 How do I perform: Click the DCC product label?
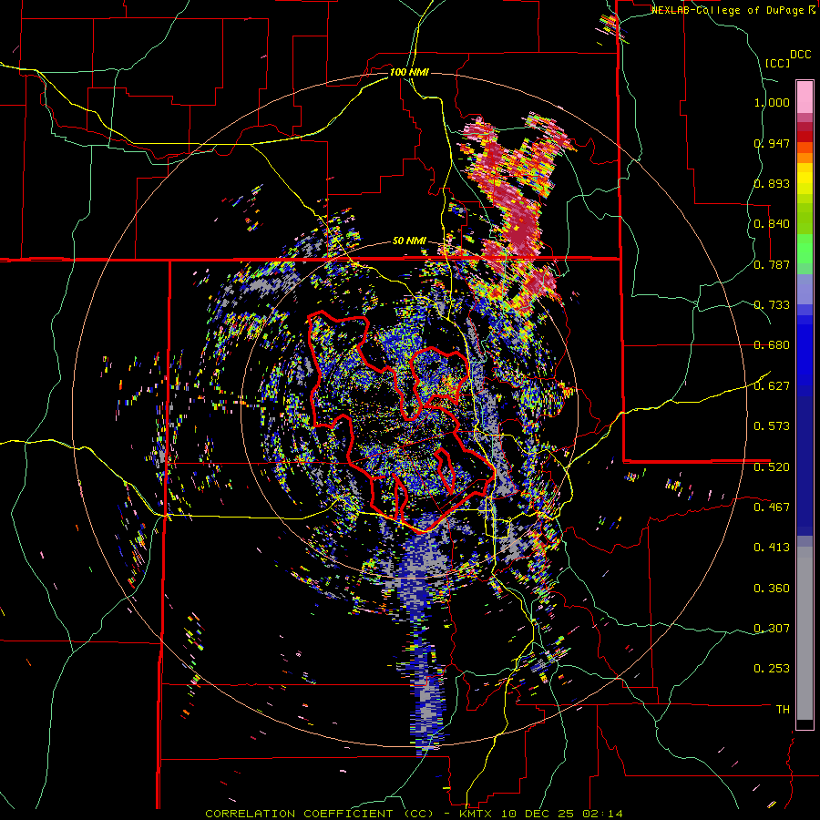pyautogui.click(x=800, y=55)
